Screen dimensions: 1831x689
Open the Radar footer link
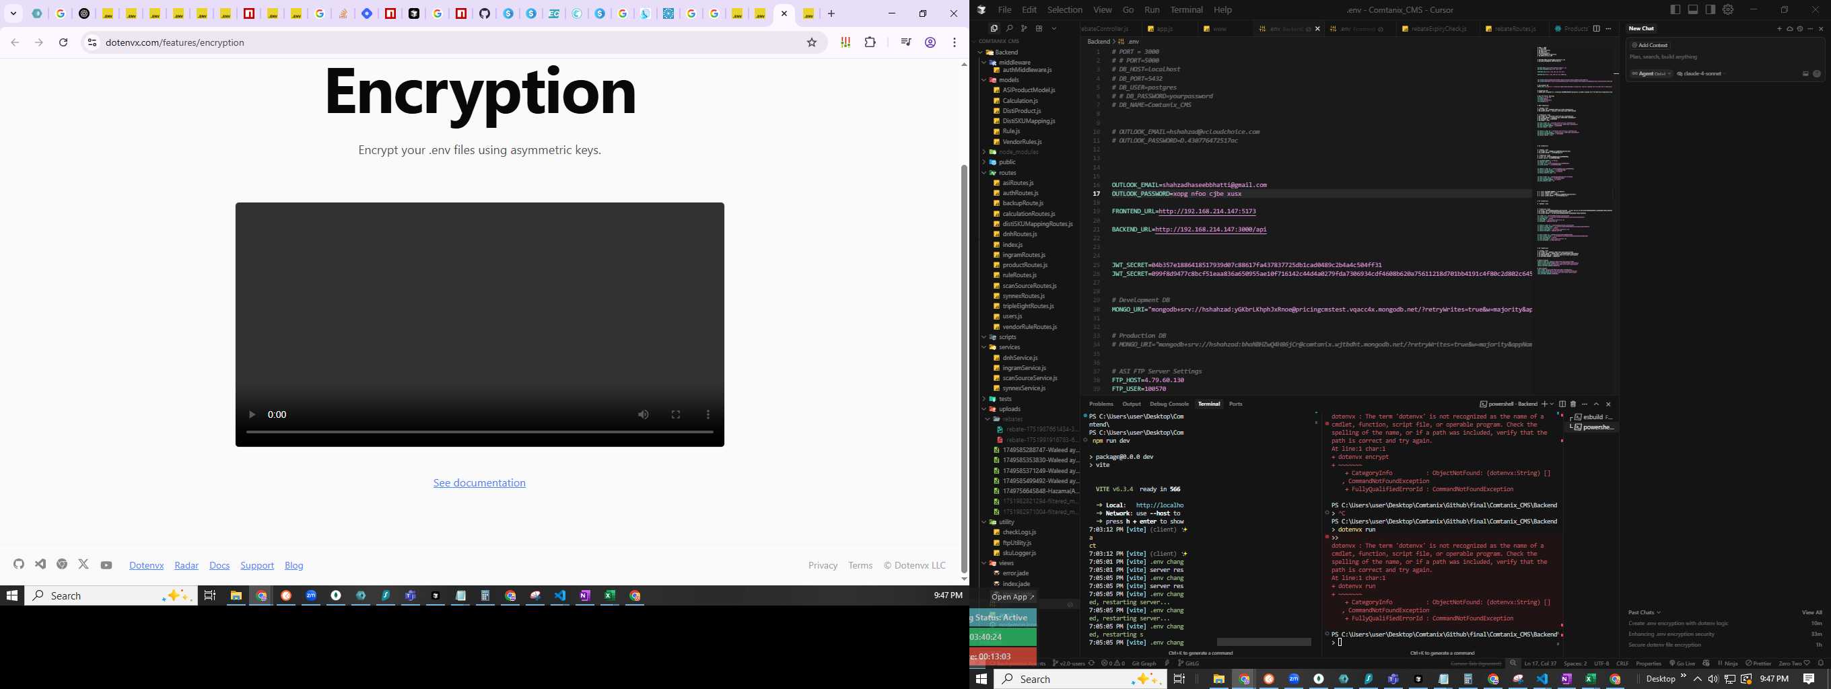pos(186,565)
